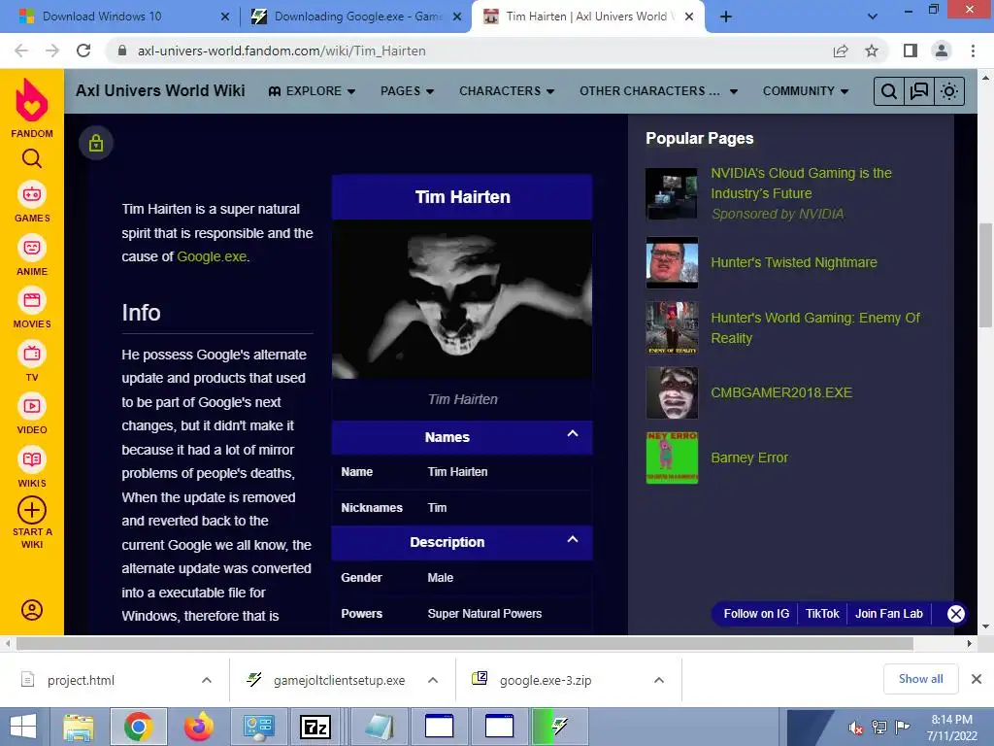Expand the Community dropdown menu
Image resolution: width=994 pixels, height=746 pixels.
pos(805,91)
